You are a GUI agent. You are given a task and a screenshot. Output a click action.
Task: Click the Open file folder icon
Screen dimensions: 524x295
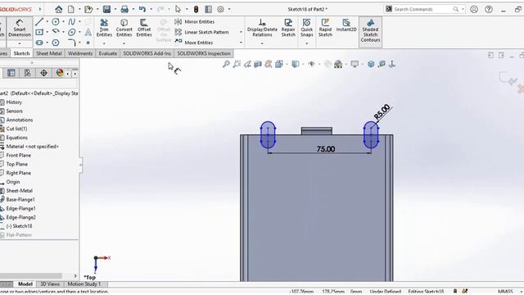88,9
